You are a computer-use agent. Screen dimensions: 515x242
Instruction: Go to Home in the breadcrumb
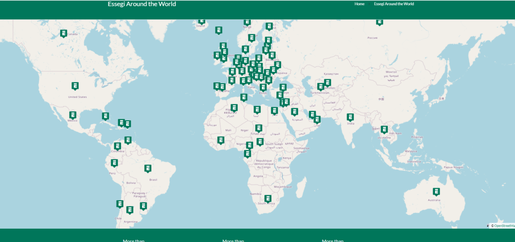(359, 4)
